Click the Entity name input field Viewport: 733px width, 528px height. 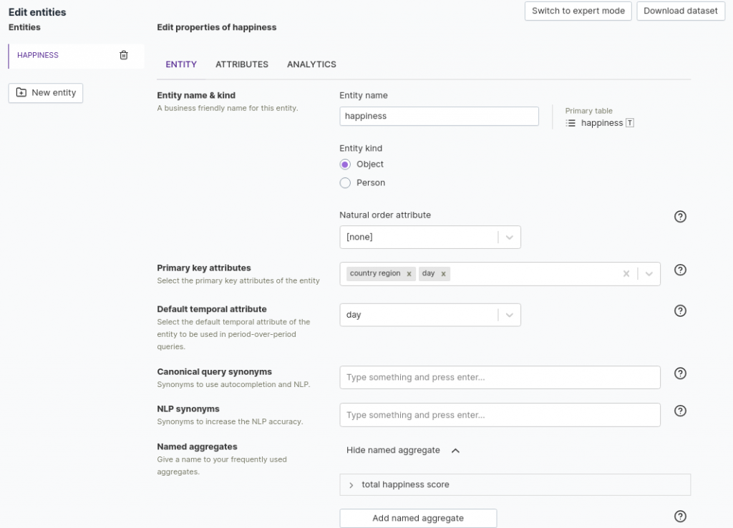coord(439,116)
